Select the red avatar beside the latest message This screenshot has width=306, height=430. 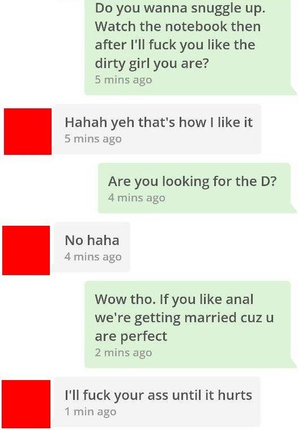pyautogui.click(x=26, y=404)
